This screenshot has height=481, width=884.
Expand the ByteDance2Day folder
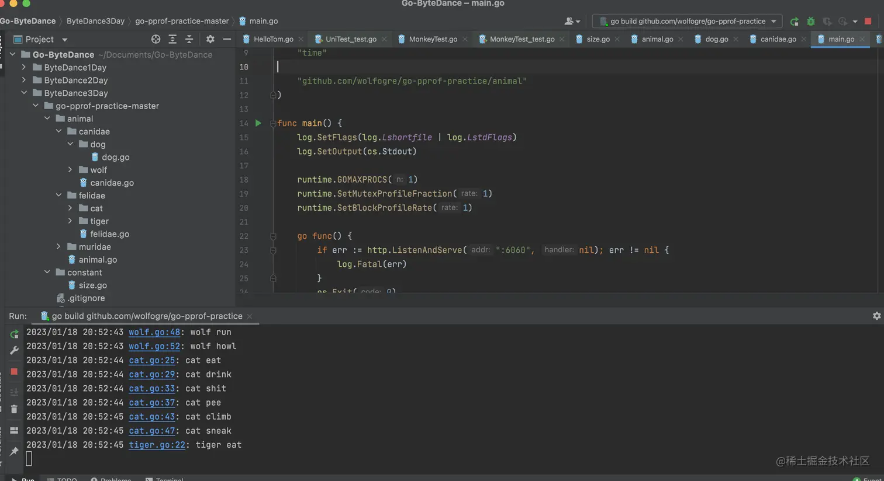[x=24, y=80]
